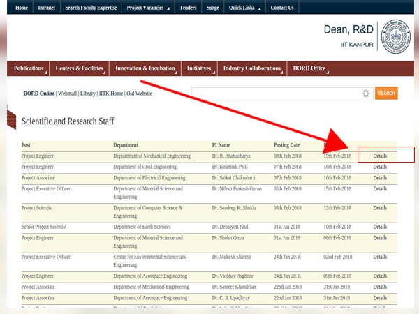
Task: Click the Department column header
Action: tap(126, 145)
